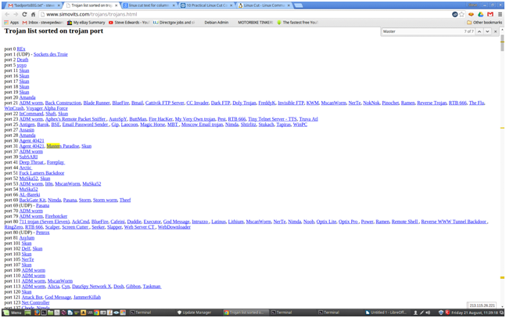The image size is (506, 318).
Task: Open the Masters Paradise trojan link
Action: tap(63, 146)
